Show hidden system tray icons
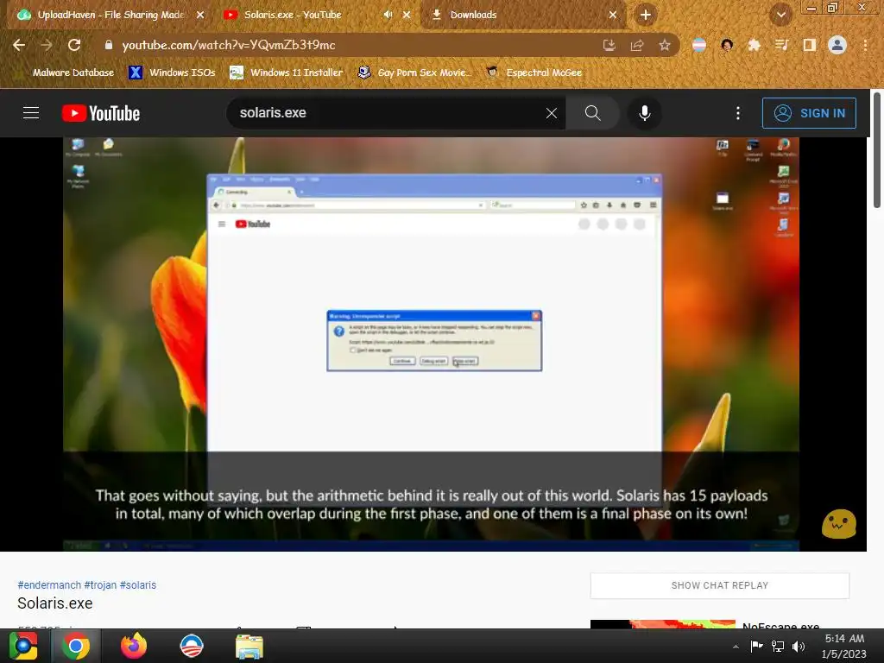Screen dimensions: 884x663 point(736,647)
